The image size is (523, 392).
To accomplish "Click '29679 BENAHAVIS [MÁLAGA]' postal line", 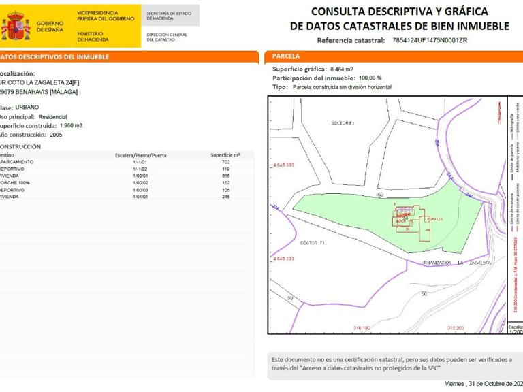I will [39, 92].
